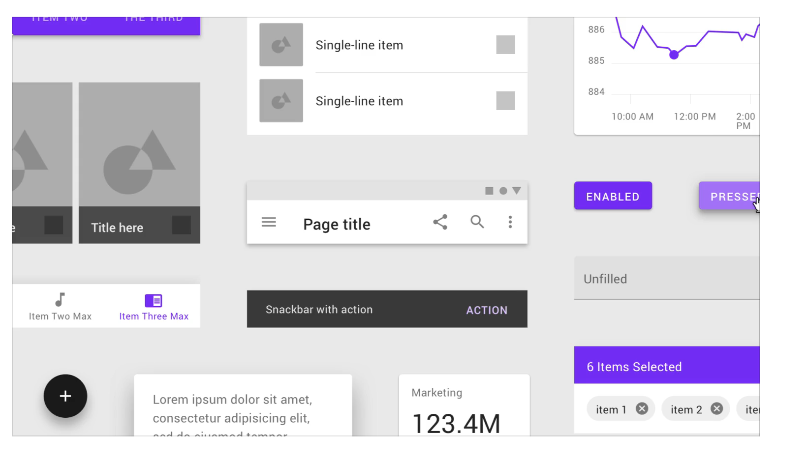This screenshot has width=808, height=462.
Task: Open search from the Page title bar
Action: [477, 222]
